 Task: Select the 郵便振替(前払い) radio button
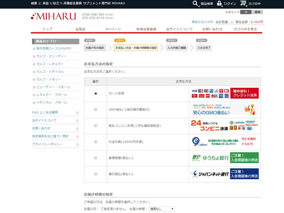pyautogui.click(x=96, y=158)
